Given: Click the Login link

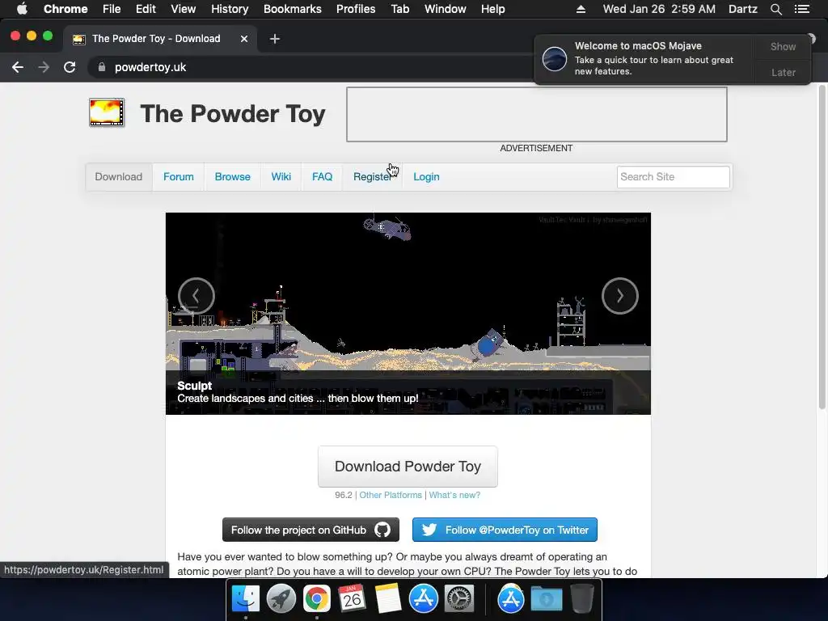Looking at the screenshot, I should tap(426, 177).
